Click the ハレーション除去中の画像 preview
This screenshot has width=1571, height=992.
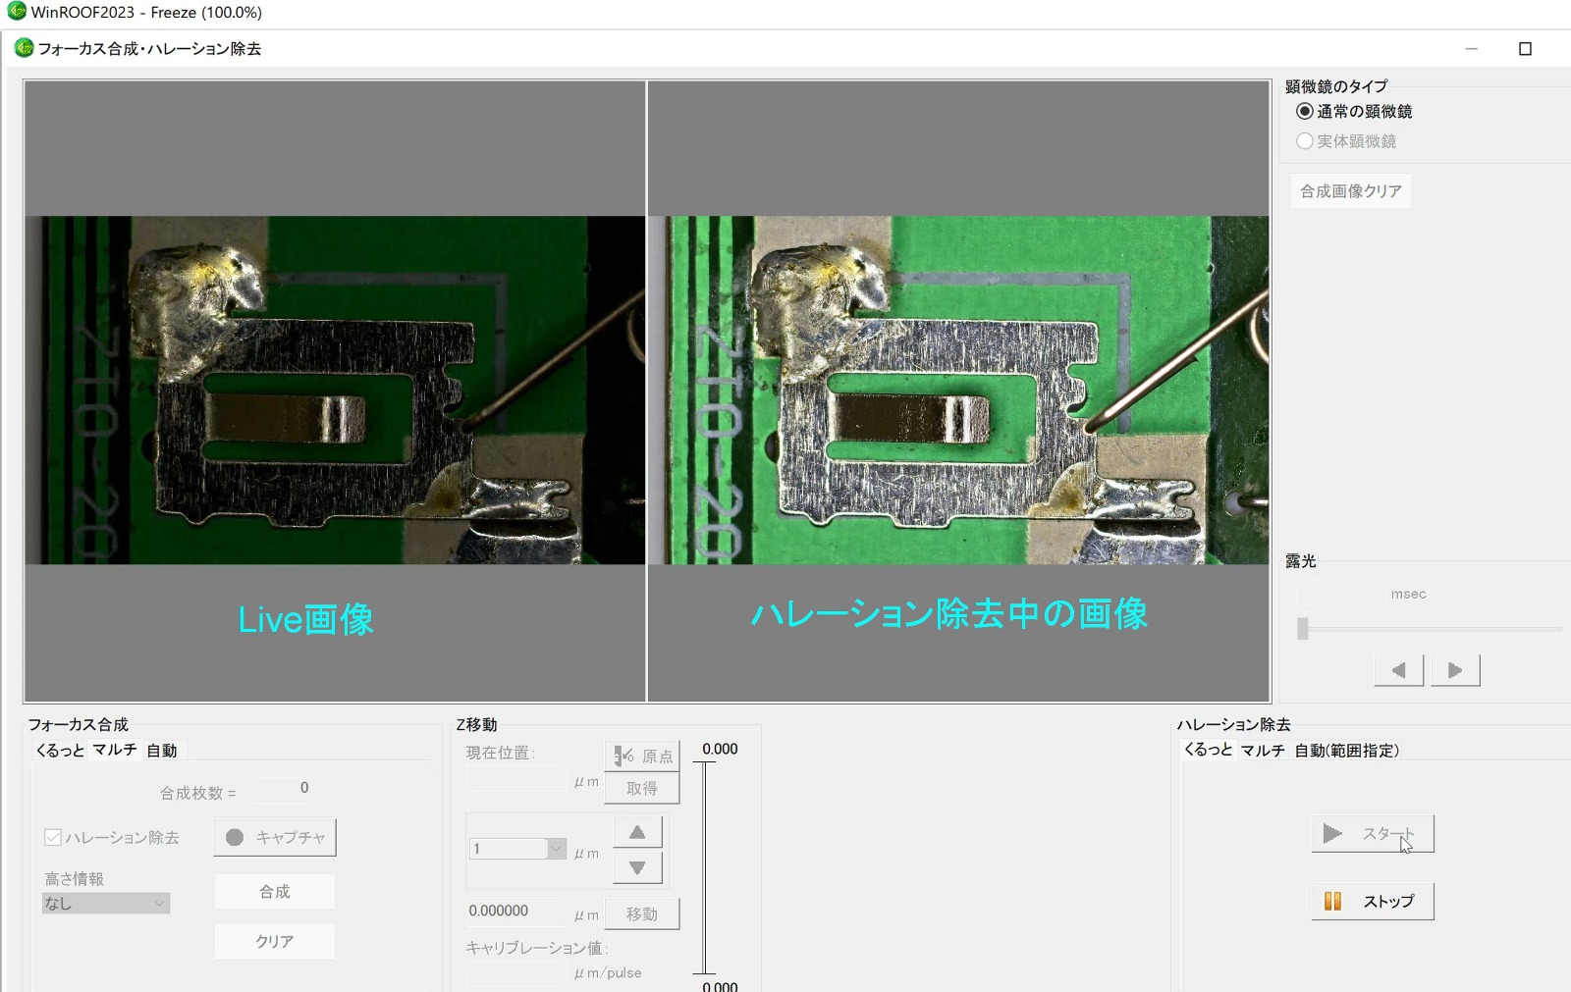point(958,391)
